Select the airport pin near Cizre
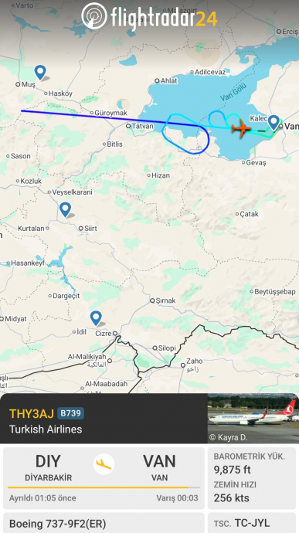The height and width of the screenshot is (533, 299). click(x=96, y=318)
